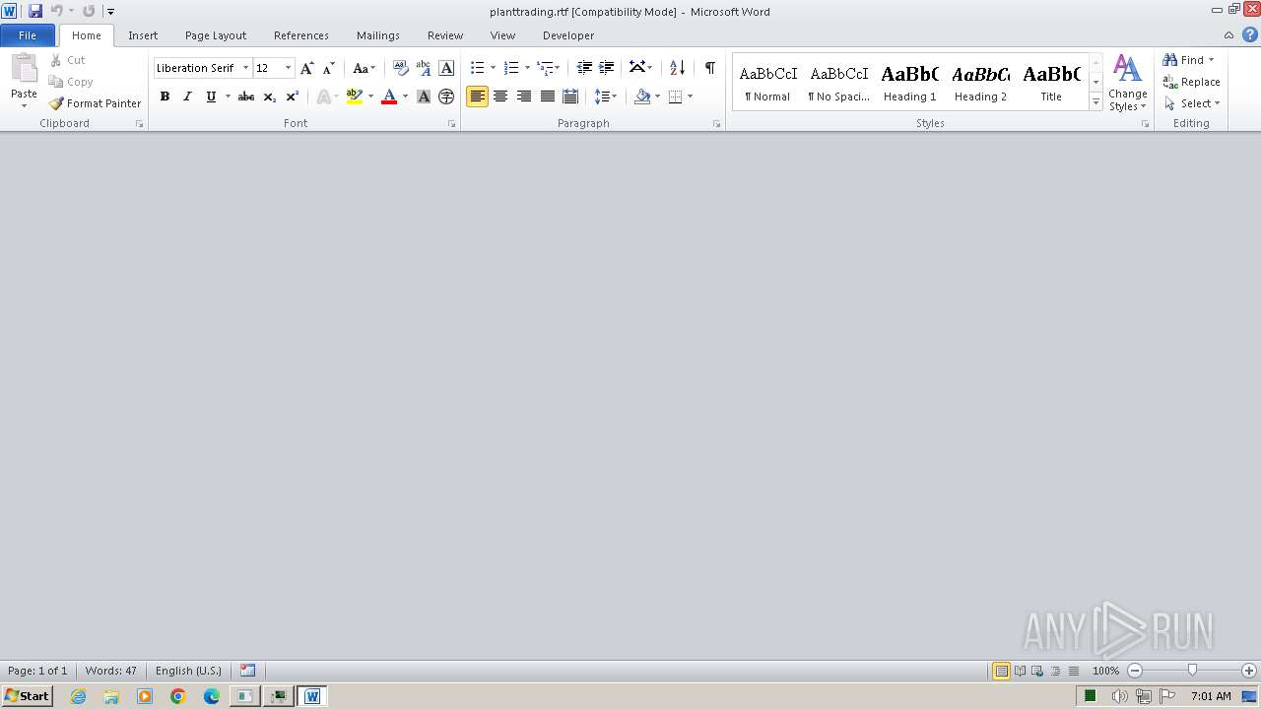Open Numbering list dropdown arrow
Image resolution: width=1261 pixels, height=709 pixels.
pos(527,68)
